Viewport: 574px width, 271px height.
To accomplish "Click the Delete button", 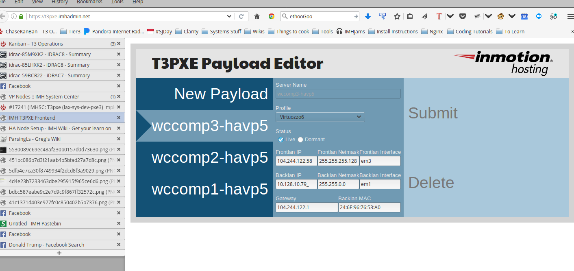I will coord(431,183).
